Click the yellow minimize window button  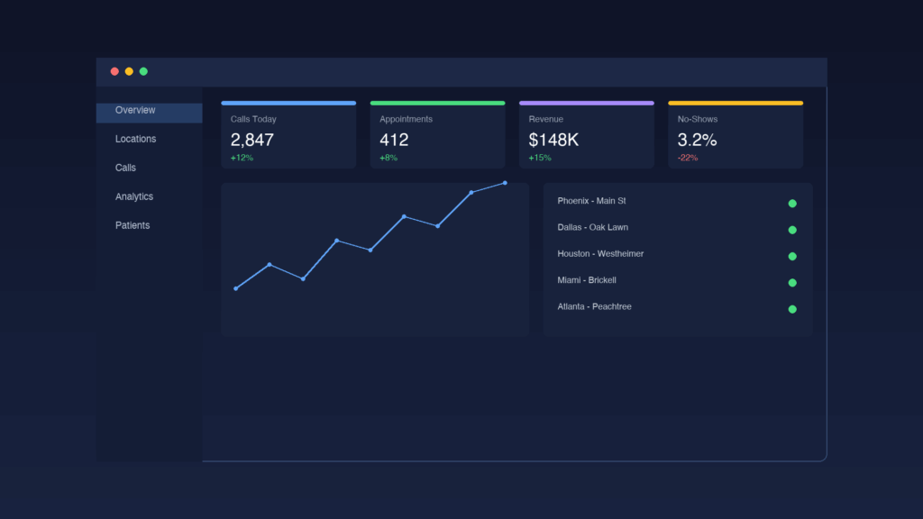(129, 71)
